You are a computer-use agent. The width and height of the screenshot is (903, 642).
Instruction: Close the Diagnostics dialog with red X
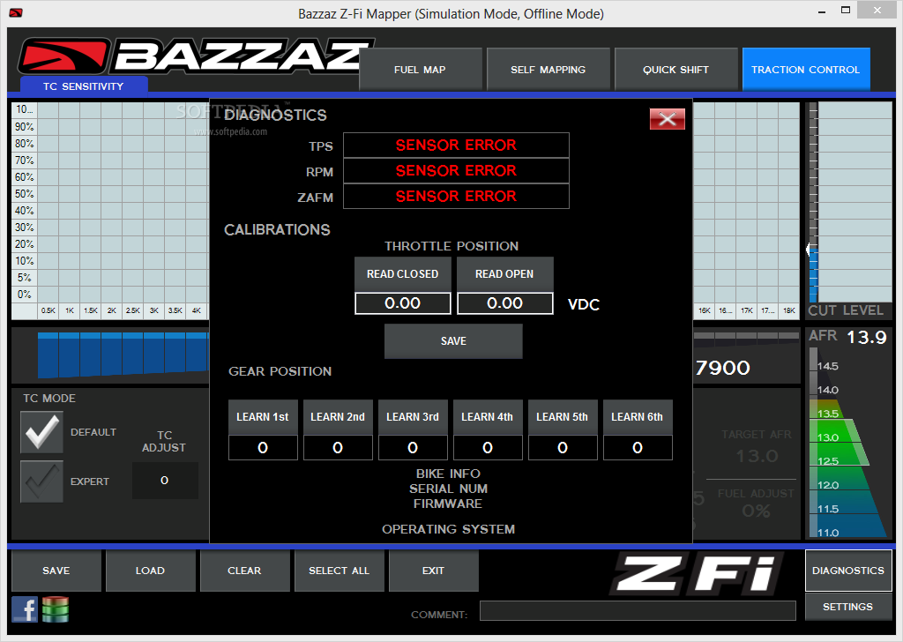tap(667, 119)
